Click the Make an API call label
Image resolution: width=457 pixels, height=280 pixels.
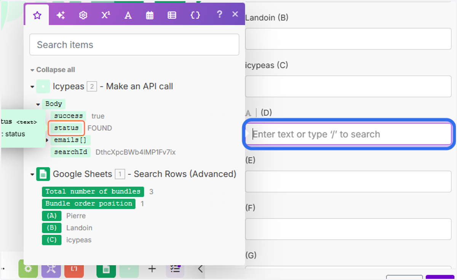(139, 86)
